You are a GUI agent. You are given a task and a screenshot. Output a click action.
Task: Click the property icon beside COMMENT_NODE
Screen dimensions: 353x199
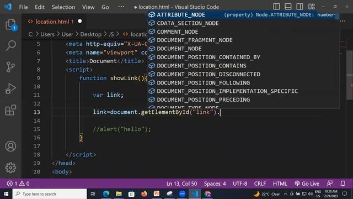click(x=152, y=32)
